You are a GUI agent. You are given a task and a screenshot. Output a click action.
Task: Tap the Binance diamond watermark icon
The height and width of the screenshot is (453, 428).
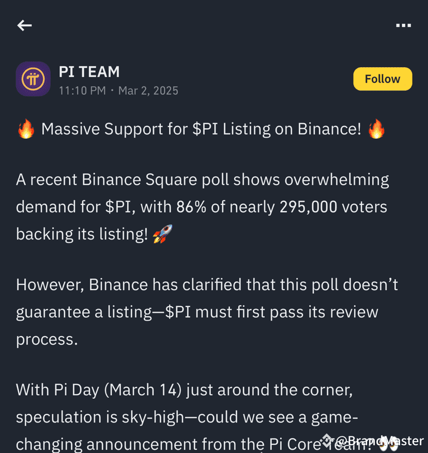(x=326, y=440)
